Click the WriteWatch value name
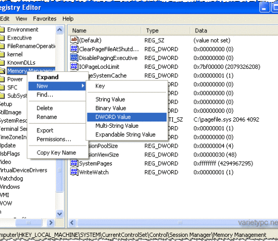 point(94,172)
